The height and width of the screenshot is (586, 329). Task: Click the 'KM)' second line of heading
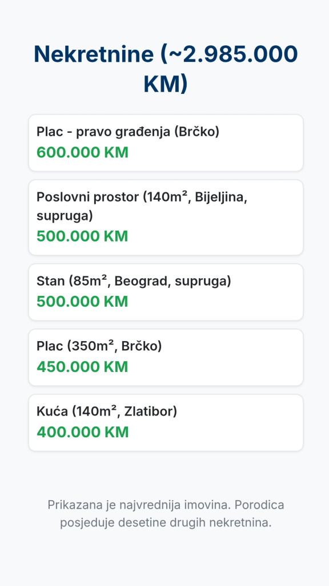click(166, 84)
